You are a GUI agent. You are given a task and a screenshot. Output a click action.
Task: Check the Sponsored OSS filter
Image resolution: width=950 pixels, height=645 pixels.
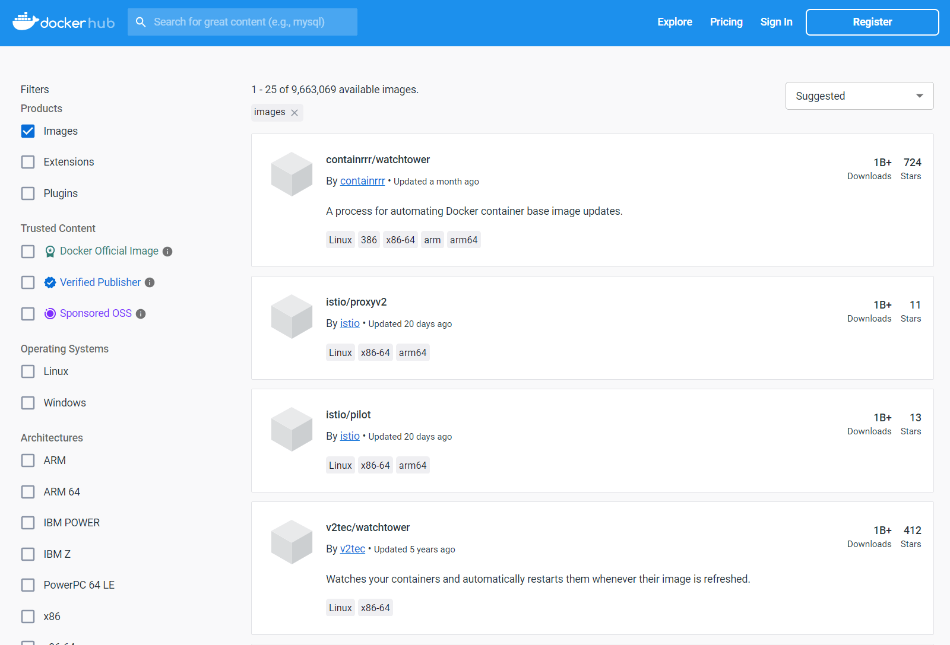(x=28, y=314)
